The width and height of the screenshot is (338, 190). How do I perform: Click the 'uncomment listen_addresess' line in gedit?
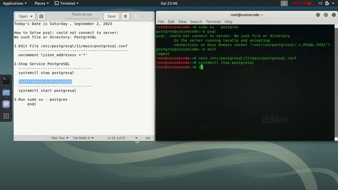(x=53, y=55)
